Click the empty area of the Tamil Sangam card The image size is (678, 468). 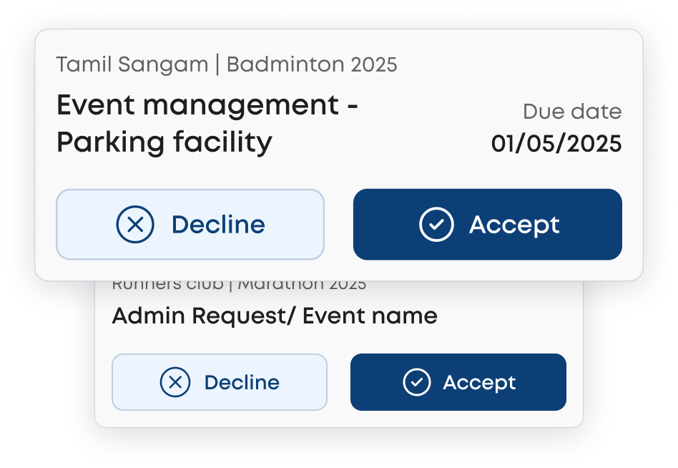pyautogui.click(x=443, y=86)
